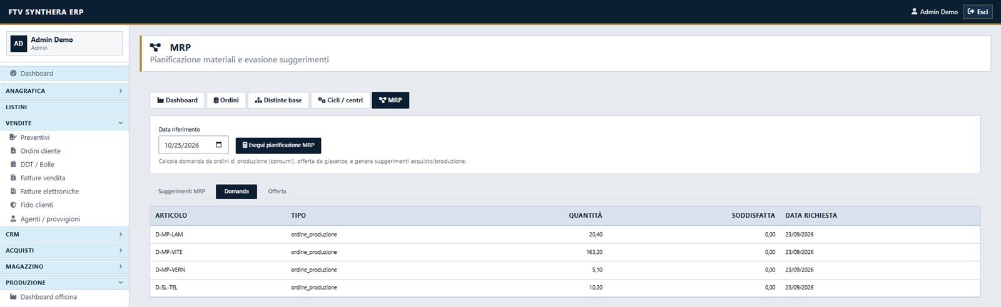Run Esegui pianificazione MRP
1001x307 pixels.
click(x=278, y=145)
